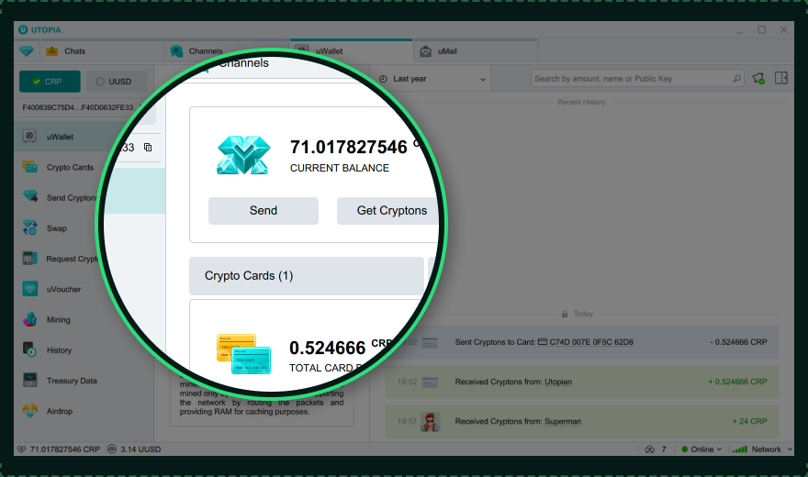808x477 pixels.
Task: Open the Airdrop parachute icon
Action: pos(30,411)
